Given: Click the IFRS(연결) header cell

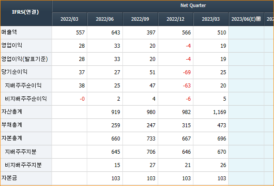Looking at the screenshot, I should tap(26, 12).
